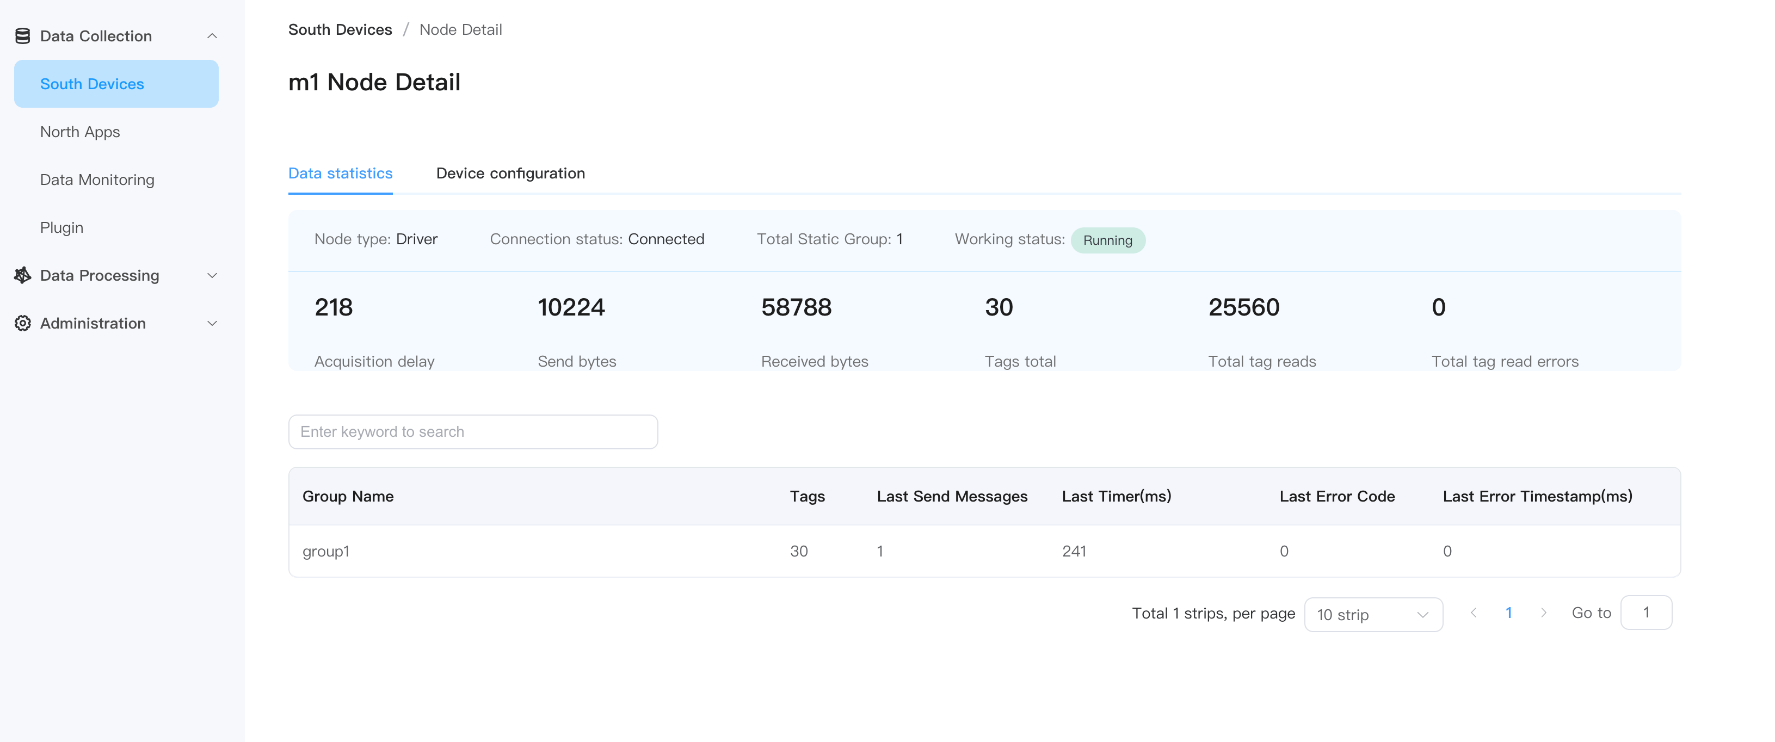Open the Plugin page
This screenshot has width=1775, height=742.
point(61,227)
